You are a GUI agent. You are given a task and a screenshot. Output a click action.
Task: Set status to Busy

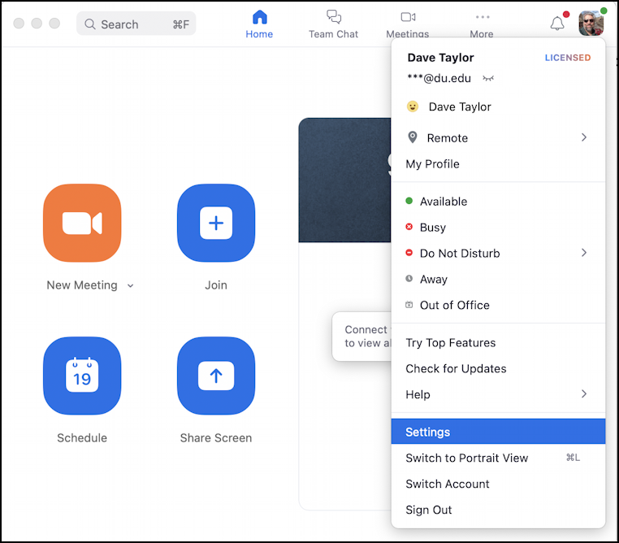[498, 228]
